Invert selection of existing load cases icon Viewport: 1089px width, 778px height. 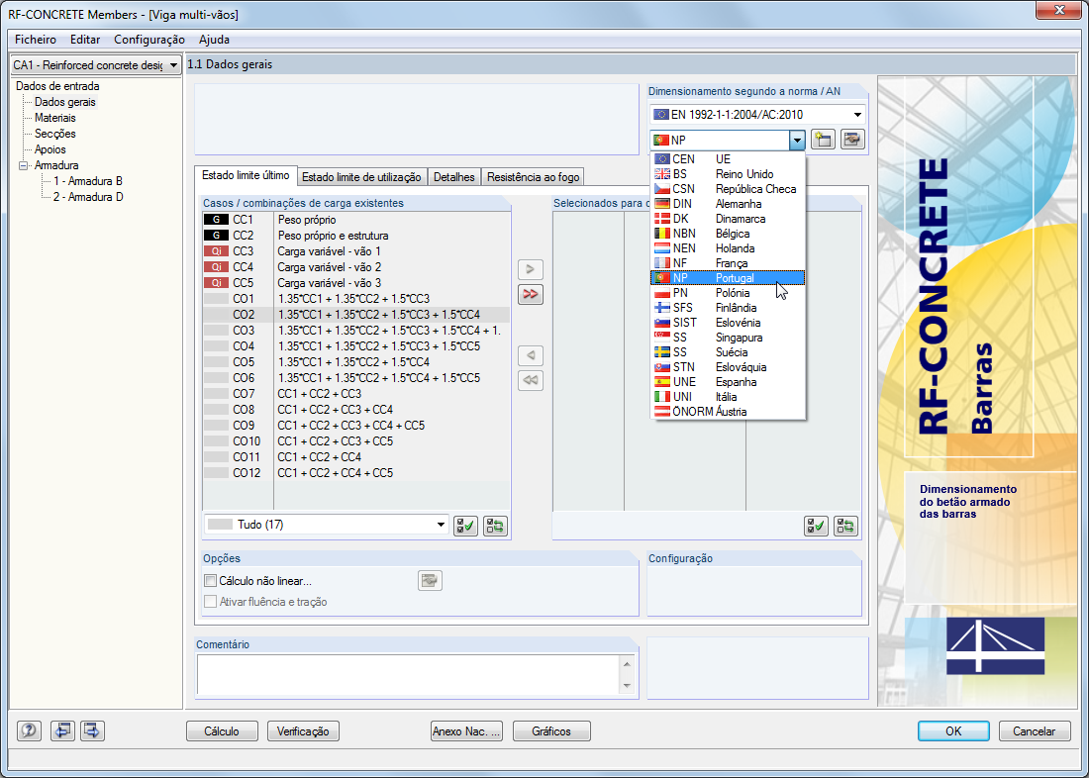[495, 526]
